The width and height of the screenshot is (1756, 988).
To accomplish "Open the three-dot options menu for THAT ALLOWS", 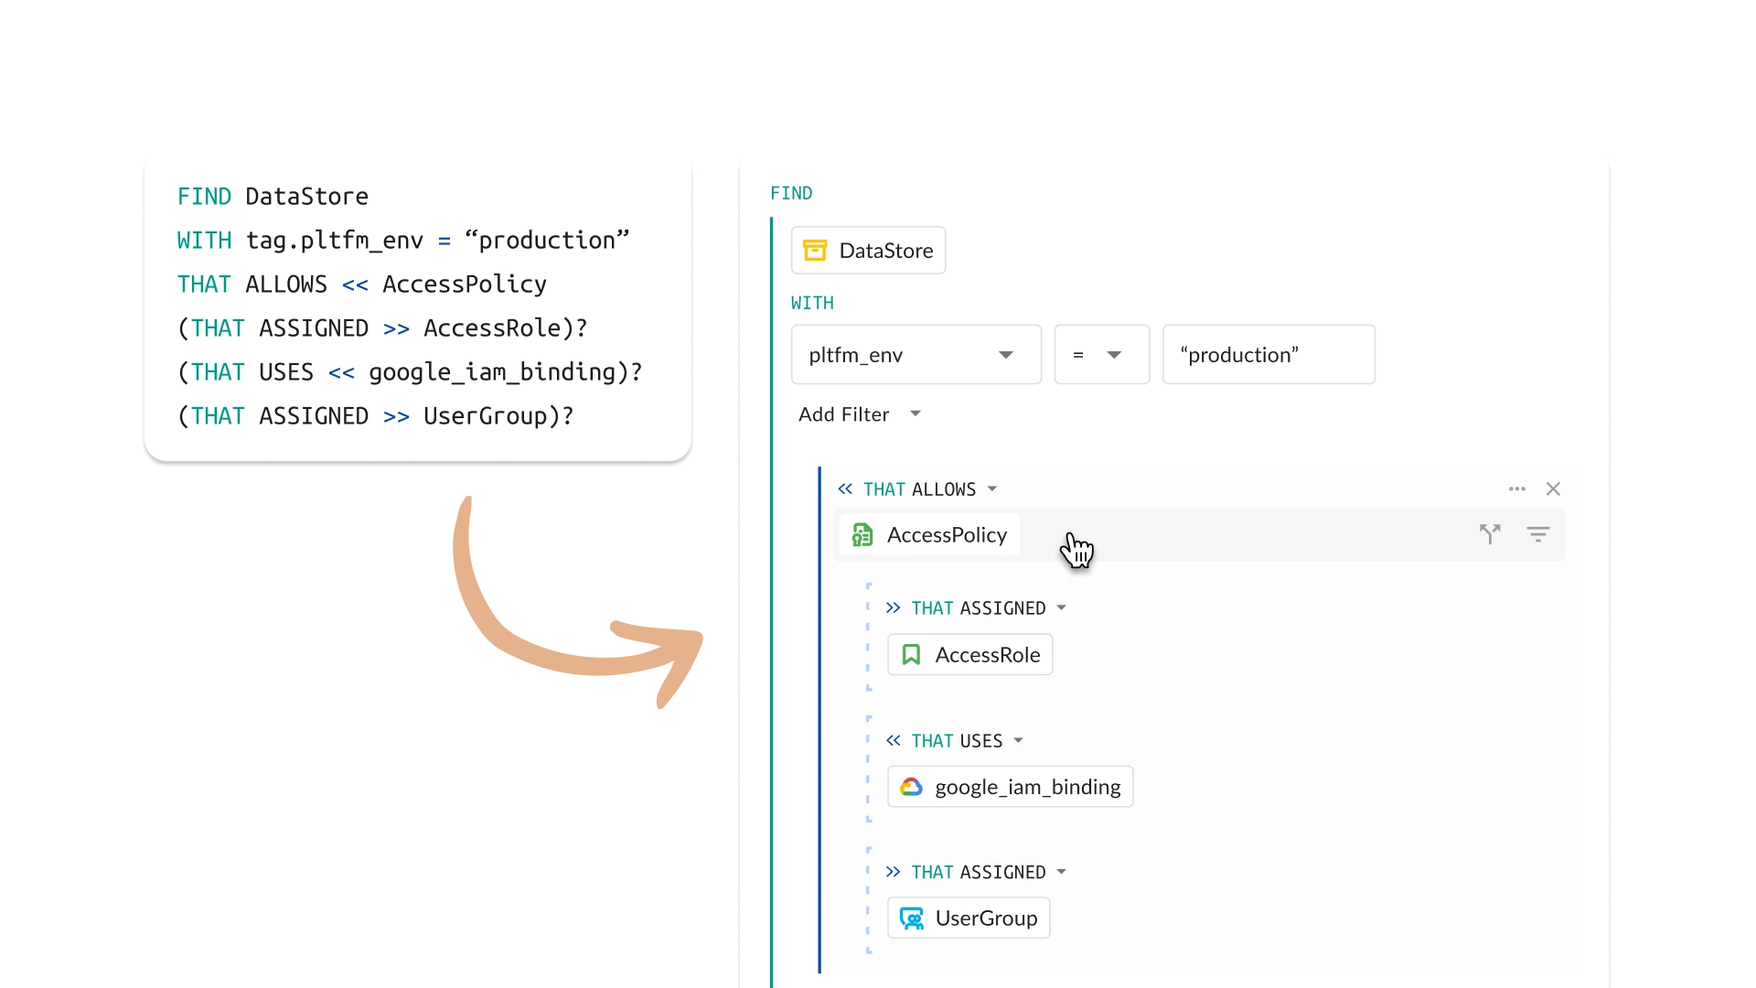I will click(1517, 489).
